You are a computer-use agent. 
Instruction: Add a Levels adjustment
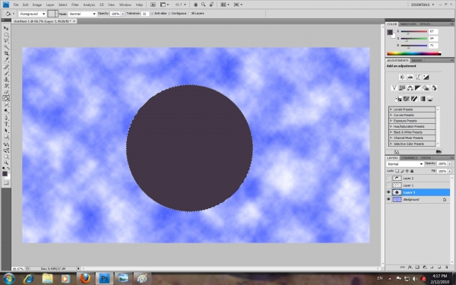coord(410,77)
